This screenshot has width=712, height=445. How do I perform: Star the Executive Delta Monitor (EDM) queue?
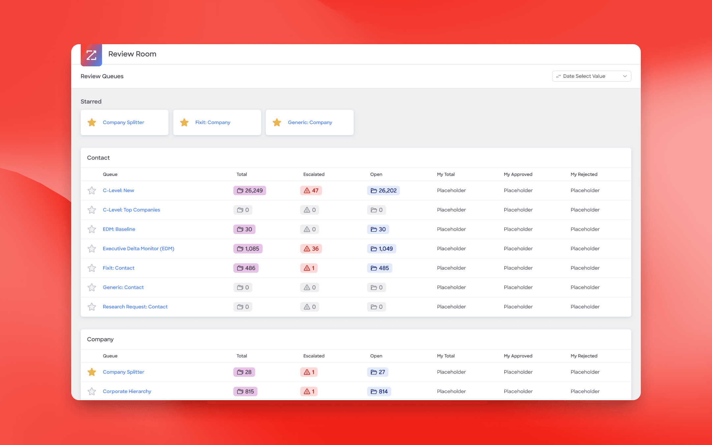coord(92,249)
